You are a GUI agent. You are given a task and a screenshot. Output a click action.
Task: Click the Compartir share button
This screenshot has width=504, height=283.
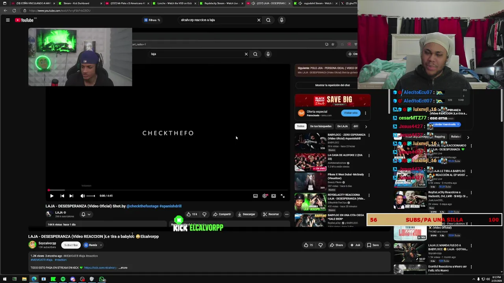(222, 214)
